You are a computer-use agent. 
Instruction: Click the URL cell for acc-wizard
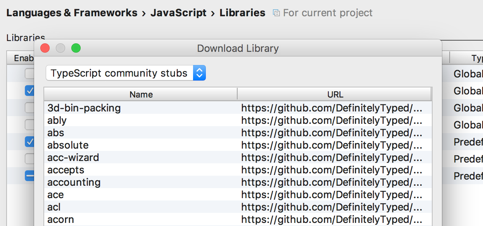click(335, 157)
